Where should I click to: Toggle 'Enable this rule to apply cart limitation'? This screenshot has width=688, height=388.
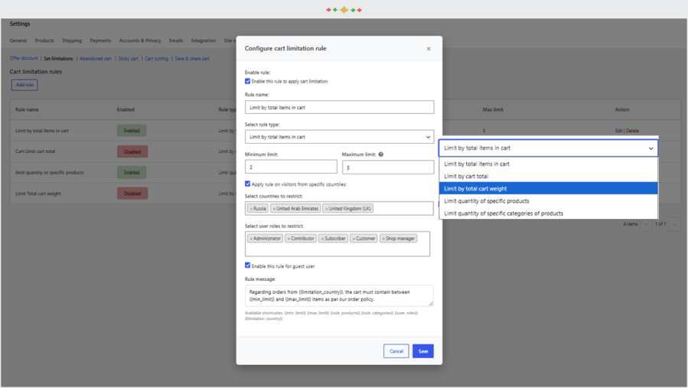tap(247, 81)
